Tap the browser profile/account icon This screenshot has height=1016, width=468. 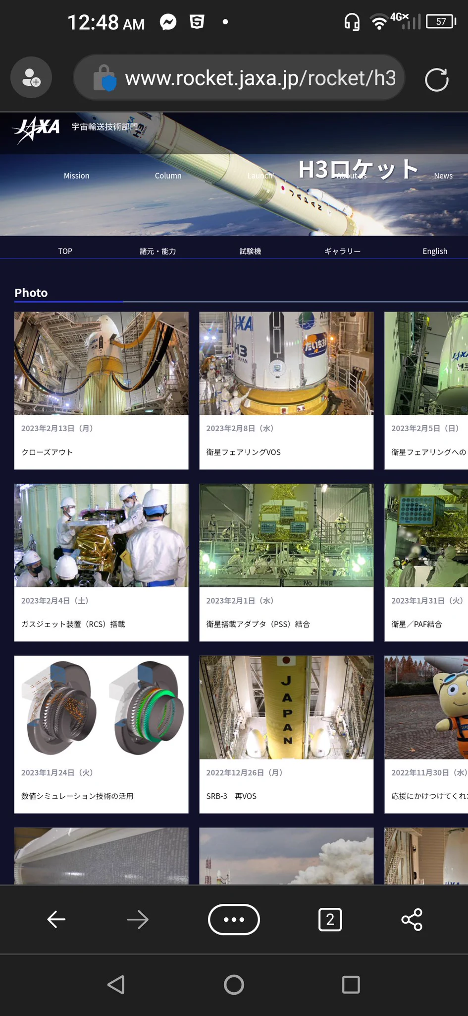pyautogui.click(x=31, y=78)
